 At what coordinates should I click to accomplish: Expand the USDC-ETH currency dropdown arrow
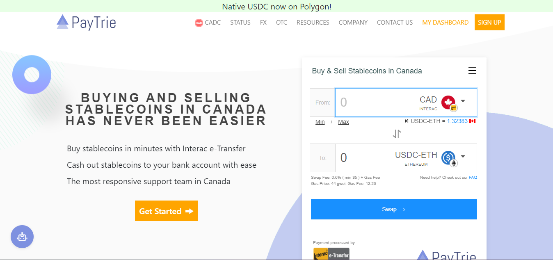point(463,156)
